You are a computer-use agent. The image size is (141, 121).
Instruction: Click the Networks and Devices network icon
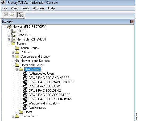[x=17, y=61]
